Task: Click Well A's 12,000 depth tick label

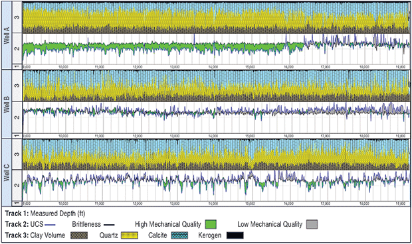Action: [138, 67]
